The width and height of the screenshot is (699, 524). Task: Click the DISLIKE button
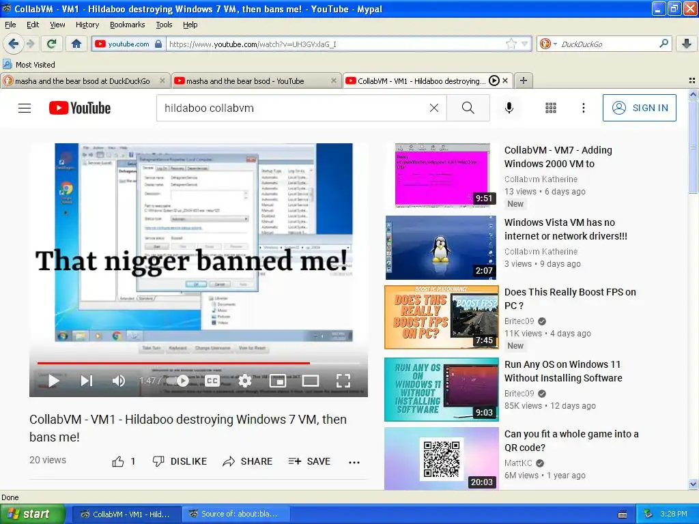tap(180, 462)
